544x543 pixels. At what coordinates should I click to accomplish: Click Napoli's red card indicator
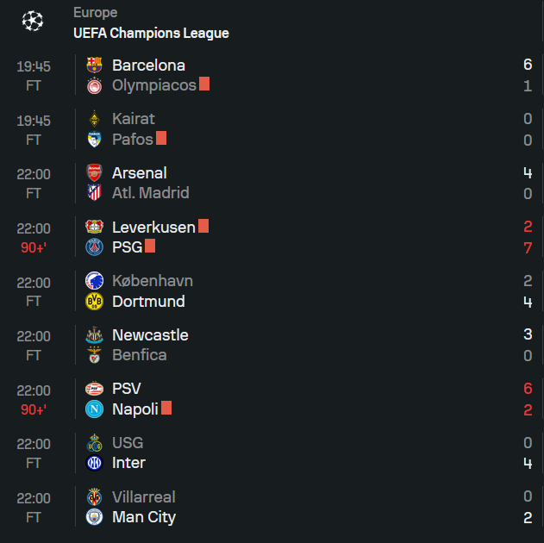tap(166, 408)
